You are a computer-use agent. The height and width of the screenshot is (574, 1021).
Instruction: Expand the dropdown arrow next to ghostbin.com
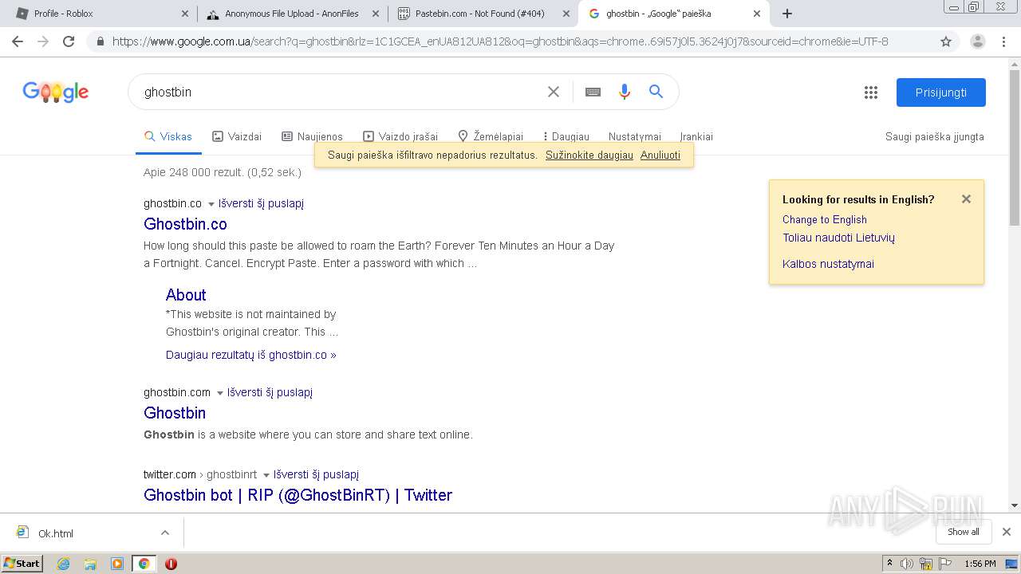coord(220,393)
